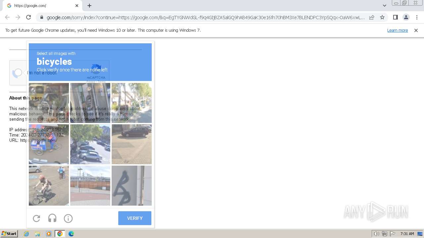Image resolution: width=424 pixels, height=238 pixels.
Task: Click the VERIFY button
Action: [135, 218]
